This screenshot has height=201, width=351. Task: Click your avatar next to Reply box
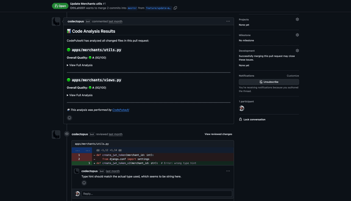[x=78, y=194]
